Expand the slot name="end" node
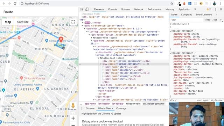The height and width of the screenshot is (126, 224). pos(103,79)
